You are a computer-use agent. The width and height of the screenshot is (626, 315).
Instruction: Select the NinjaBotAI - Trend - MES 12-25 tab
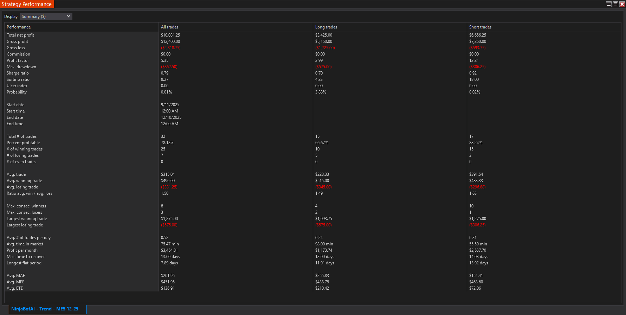[x=45, y=309]
